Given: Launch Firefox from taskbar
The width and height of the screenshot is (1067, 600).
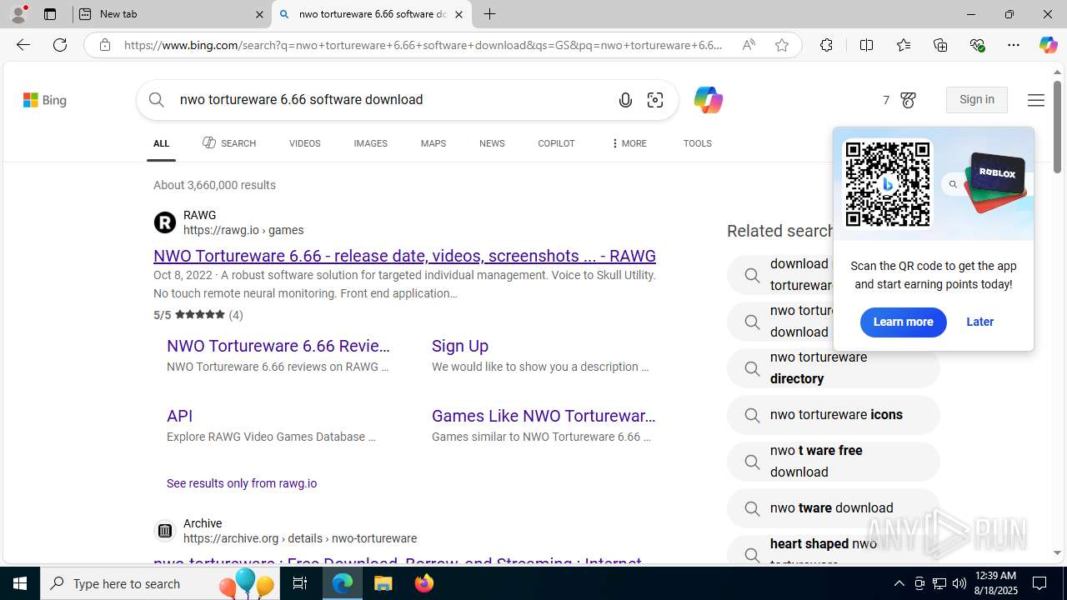Looking at the screenshot, I should coord(424,583).
